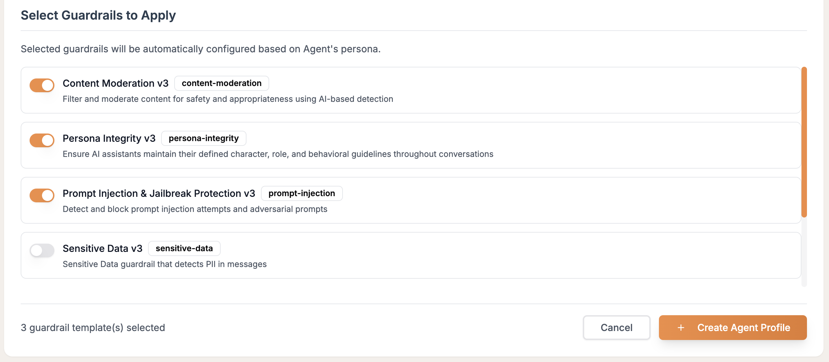The height and width of the screenshot is (362, 829).
Task: Turn off Persona Integrity v3 guardrail switch
Action: click(42, 140)
